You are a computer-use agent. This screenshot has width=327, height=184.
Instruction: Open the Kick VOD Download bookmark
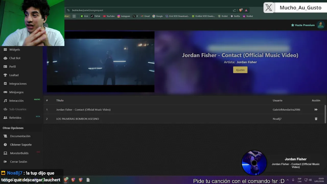(177, 16)
